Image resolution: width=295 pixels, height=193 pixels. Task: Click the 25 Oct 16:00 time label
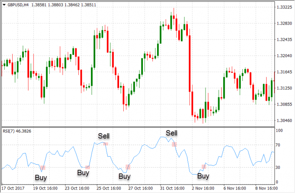coord(109,188)
